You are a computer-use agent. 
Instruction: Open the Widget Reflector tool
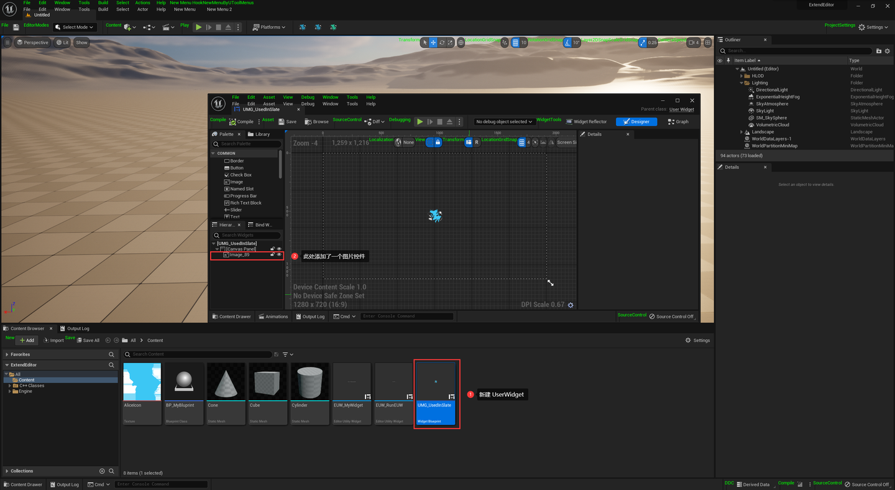click(x=586, y=122)
